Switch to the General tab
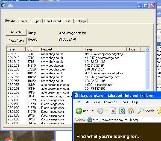The width and height of the screenshot is (161, 141). coord(10,21)
